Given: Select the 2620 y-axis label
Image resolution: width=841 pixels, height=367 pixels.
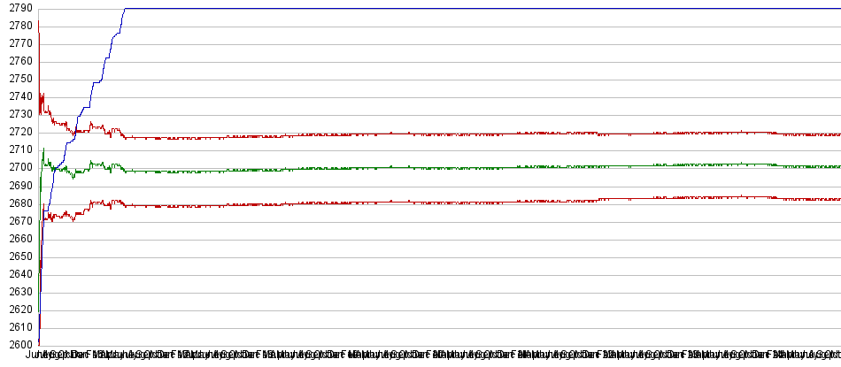Looking at the screenshot, I should pos(18,309).
